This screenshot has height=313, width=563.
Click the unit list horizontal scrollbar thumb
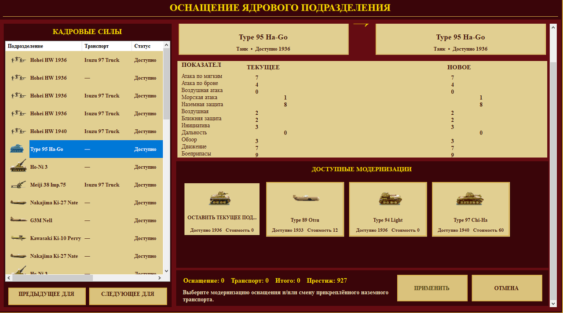(52, 278)
